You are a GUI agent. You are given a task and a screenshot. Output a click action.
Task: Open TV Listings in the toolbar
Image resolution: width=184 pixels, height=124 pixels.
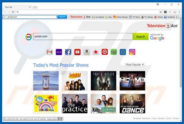[147, 17]
